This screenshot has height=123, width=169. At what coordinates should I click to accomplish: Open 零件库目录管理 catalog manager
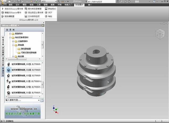pyautogui.click(x=33, y=9)
